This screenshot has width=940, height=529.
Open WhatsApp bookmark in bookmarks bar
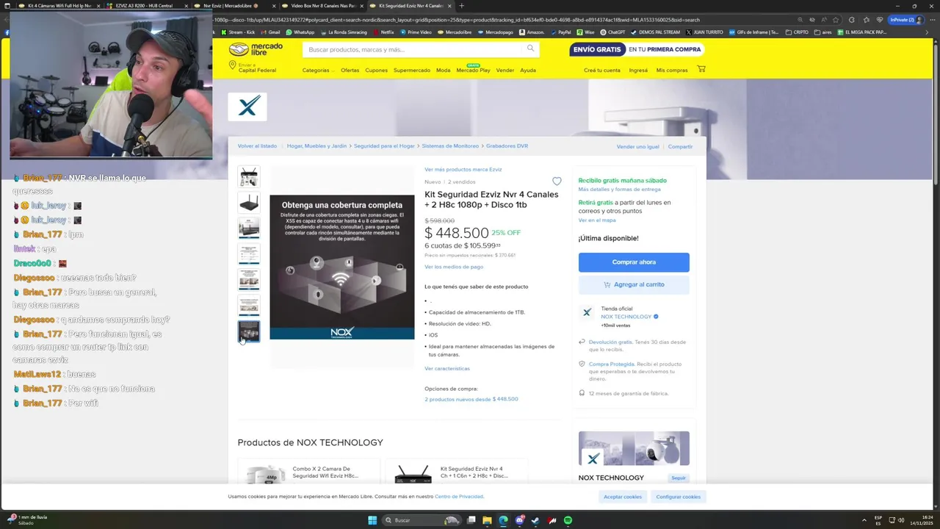pos(300,32)
